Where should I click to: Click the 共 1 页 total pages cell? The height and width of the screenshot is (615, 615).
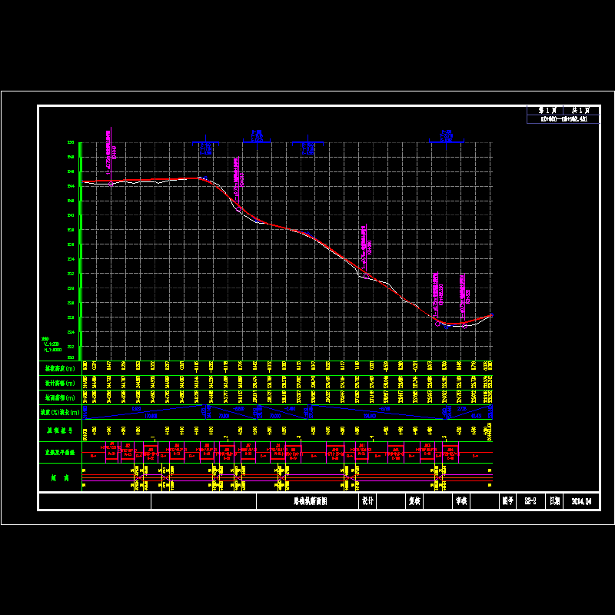tap(580, 111)
